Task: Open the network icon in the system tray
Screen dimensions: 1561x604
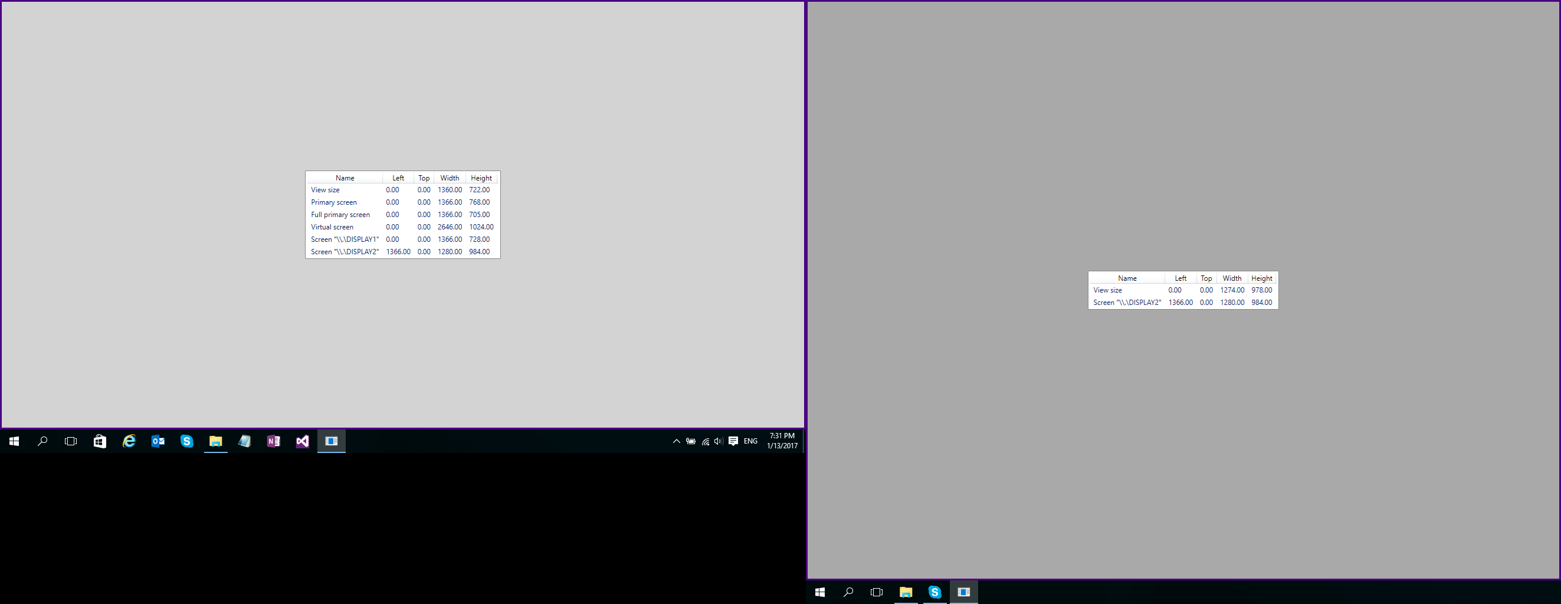Action: 706,441
